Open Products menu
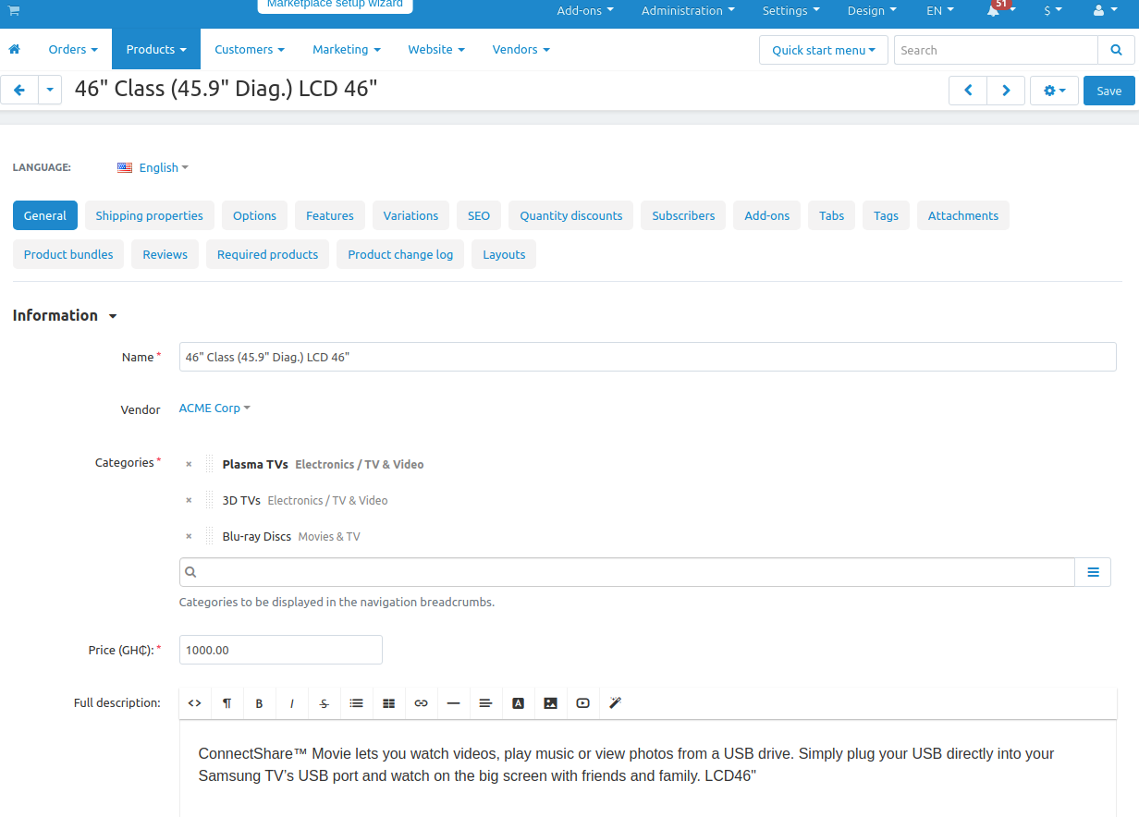Screen dimensions: 1139x817 click(156, 49)
